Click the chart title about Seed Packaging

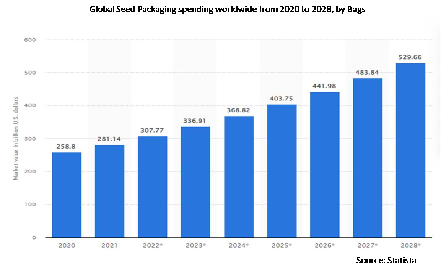227,10
